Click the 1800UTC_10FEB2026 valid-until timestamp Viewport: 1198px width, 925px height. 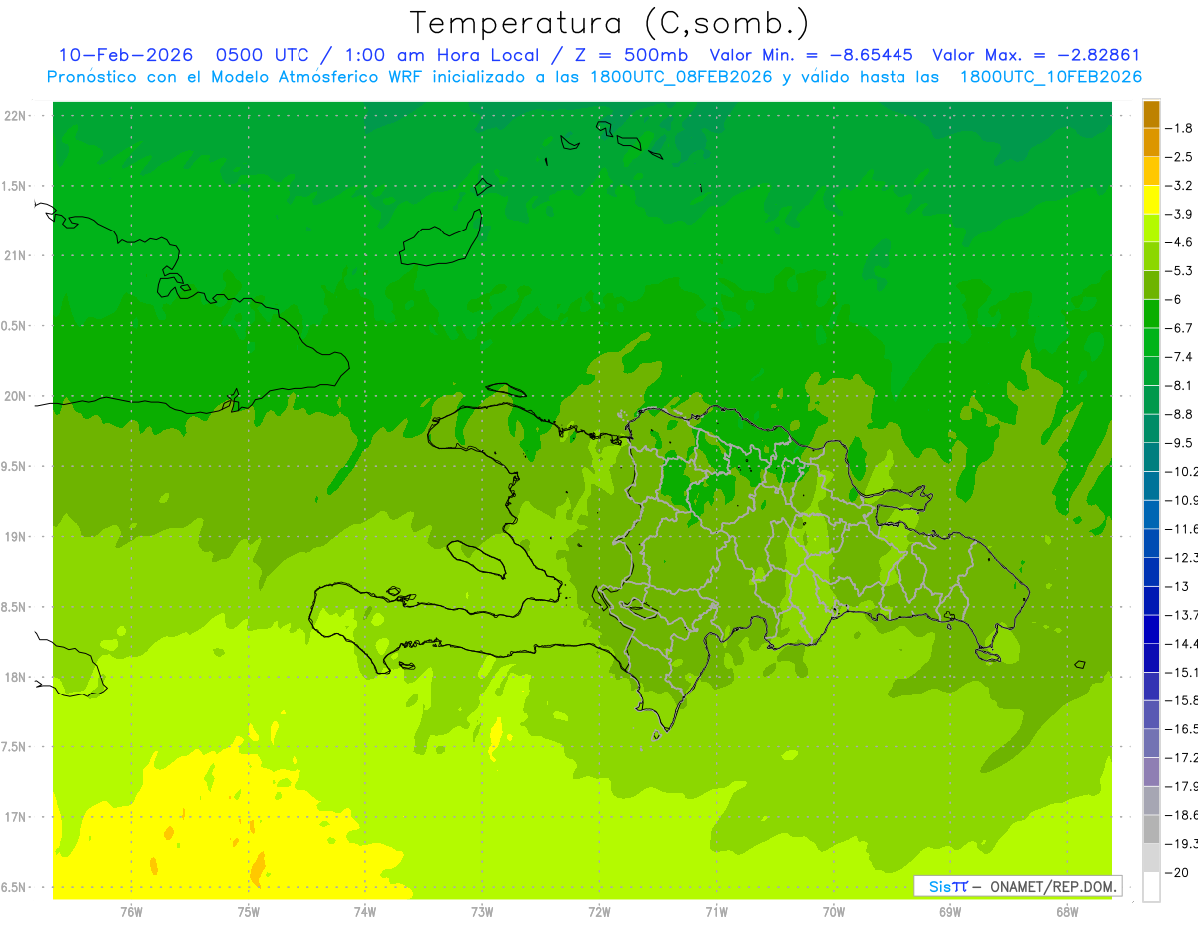click(x=1050, y=76)
